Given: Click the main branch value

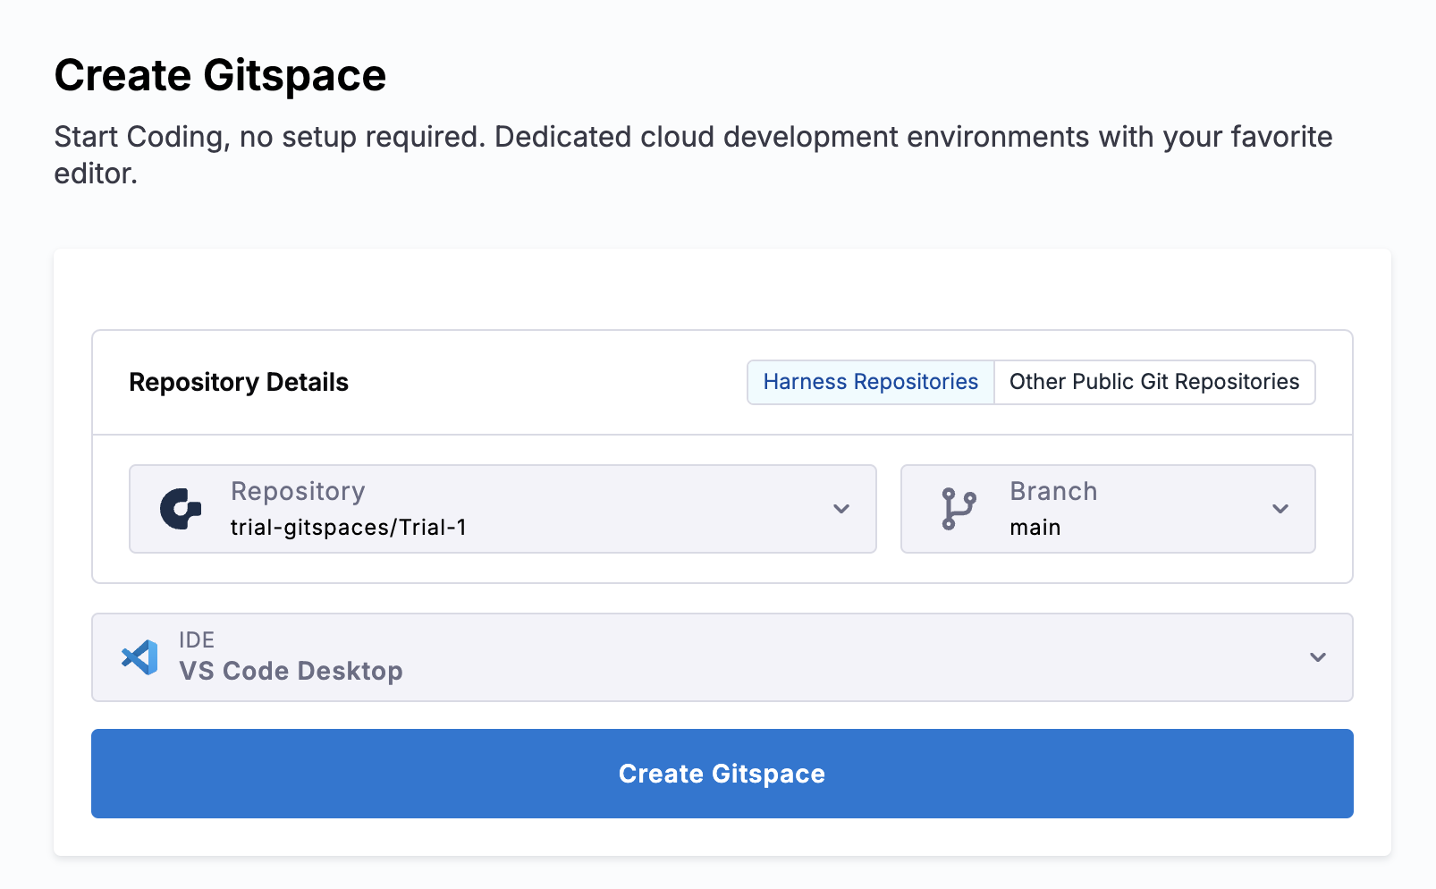Looking at the screenshot, I should pos(1035,528).
